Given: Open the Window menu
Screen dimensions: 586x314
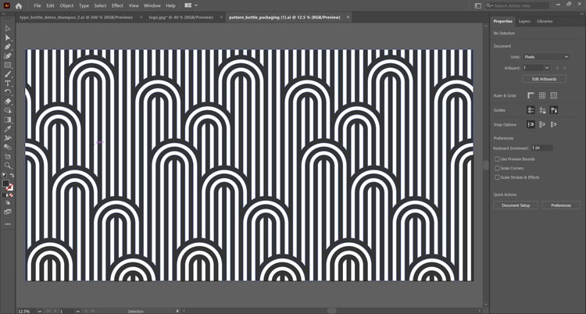Looking at the screenshot, I should point(152,5).
